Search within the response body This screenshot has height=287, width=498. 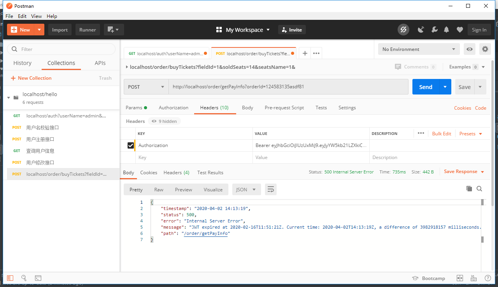coord(479,189)
